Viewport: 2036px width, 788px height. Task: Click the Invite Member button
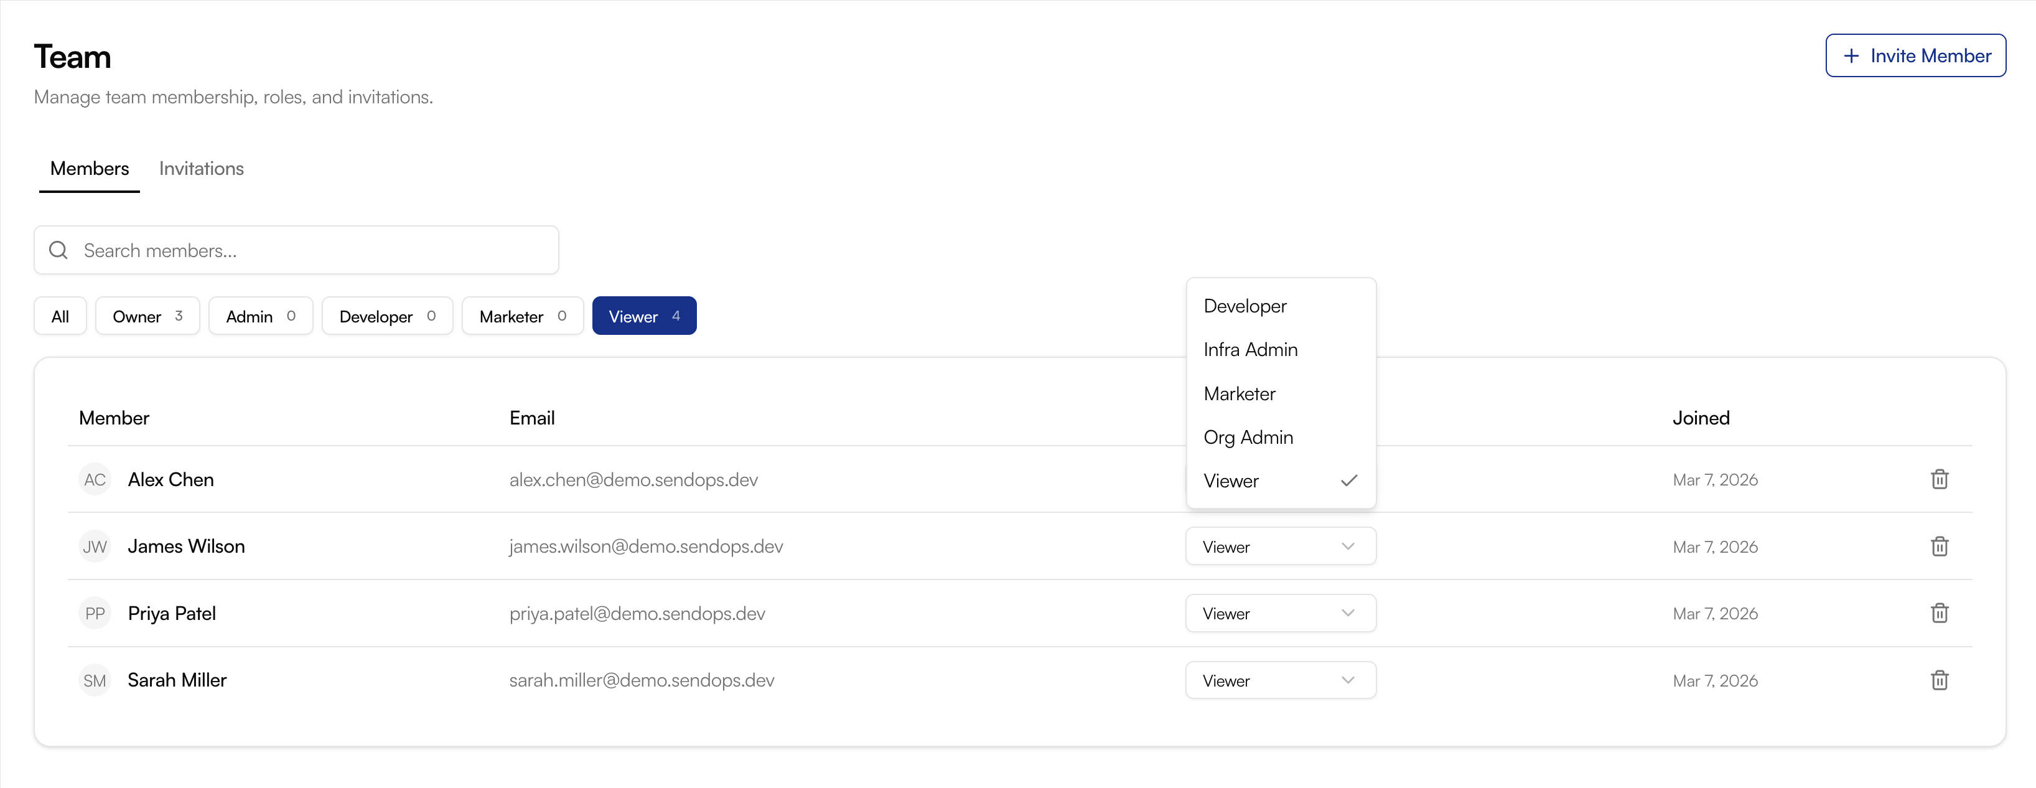(x=1915, y=55)
